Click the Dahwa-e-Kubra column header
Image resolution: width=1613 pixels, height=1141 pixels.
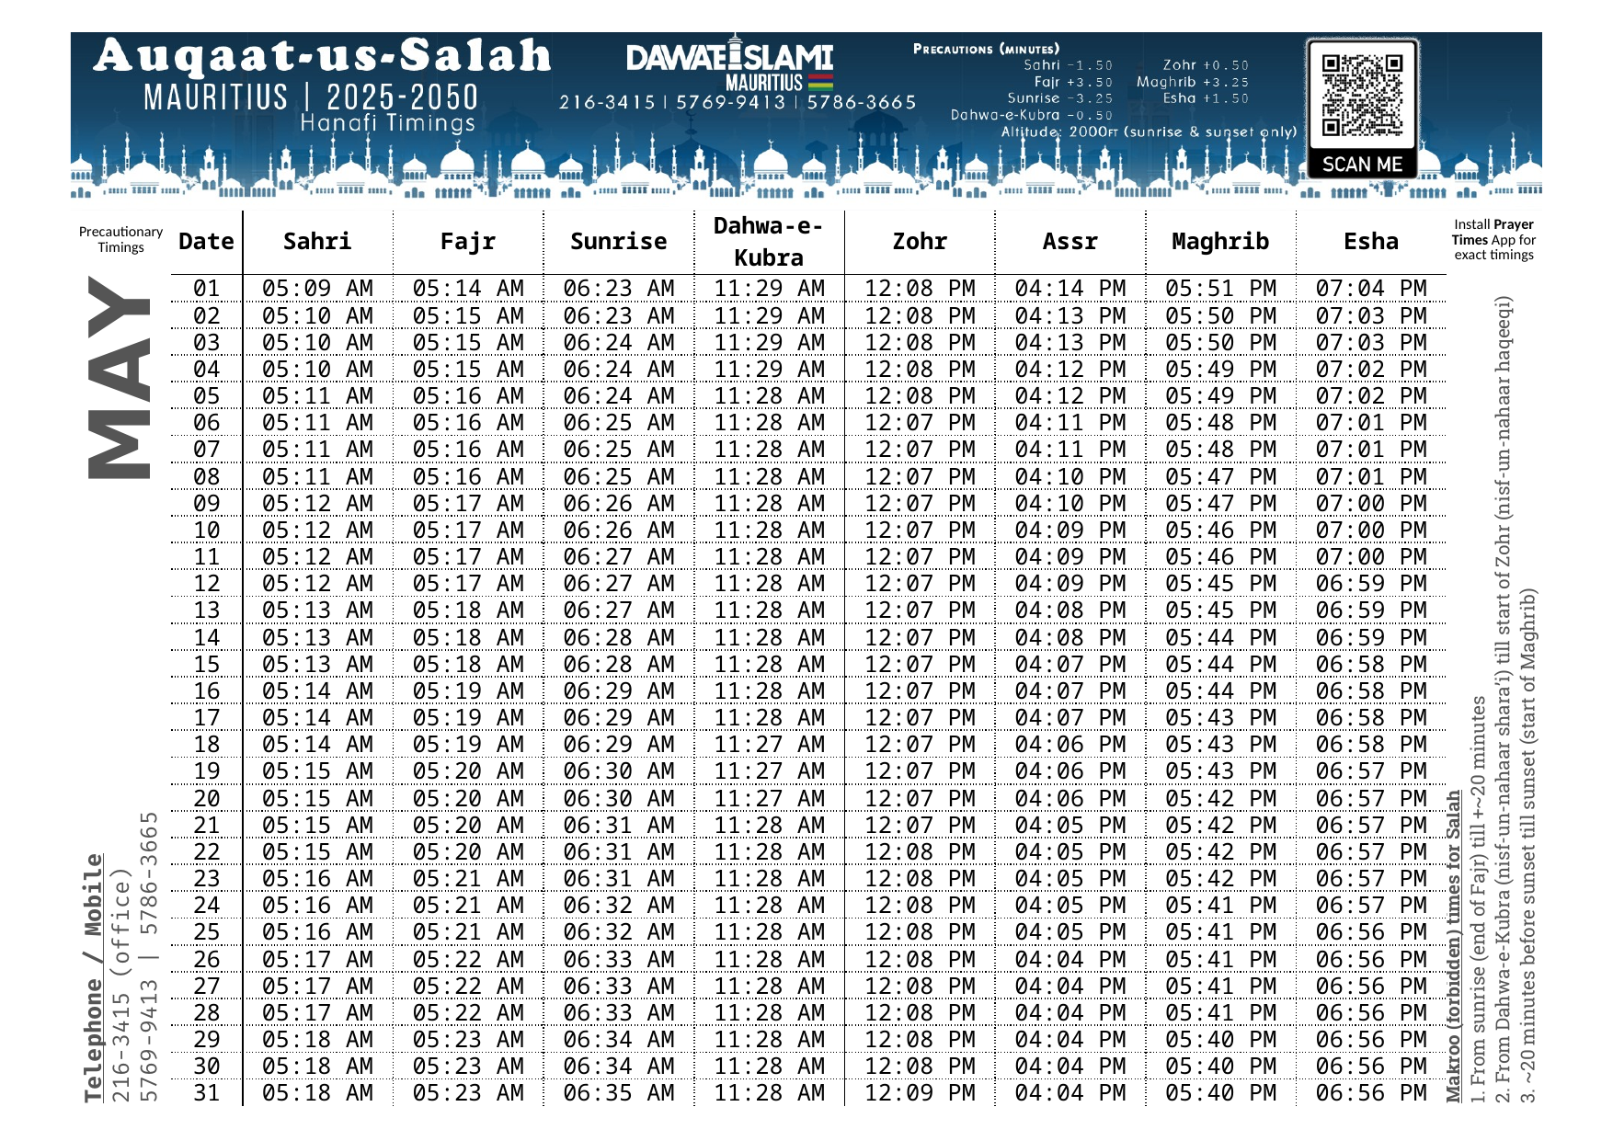tap(769, 242)
